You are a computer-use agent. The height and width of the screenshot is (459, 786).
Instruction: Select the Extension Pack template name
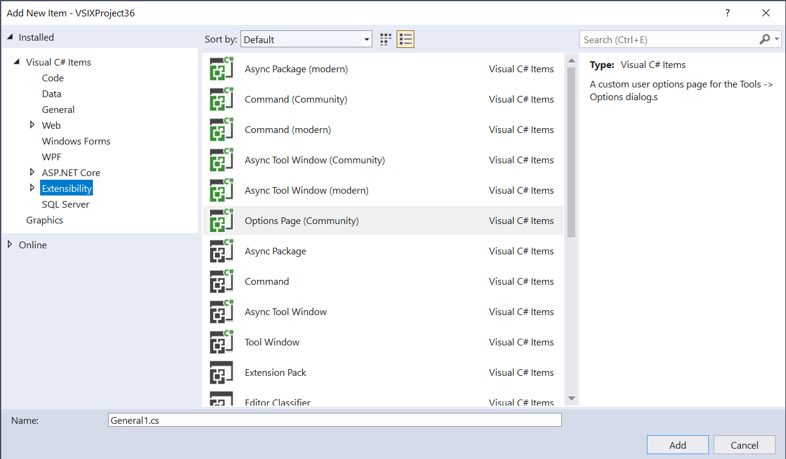276,372
